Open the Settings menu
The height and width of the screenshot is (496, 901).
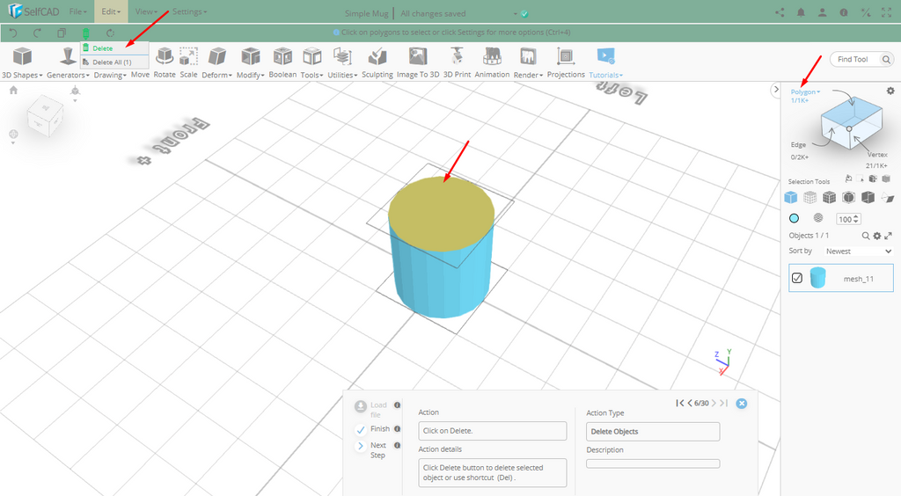pyautogui.click(x=190, y=11)
